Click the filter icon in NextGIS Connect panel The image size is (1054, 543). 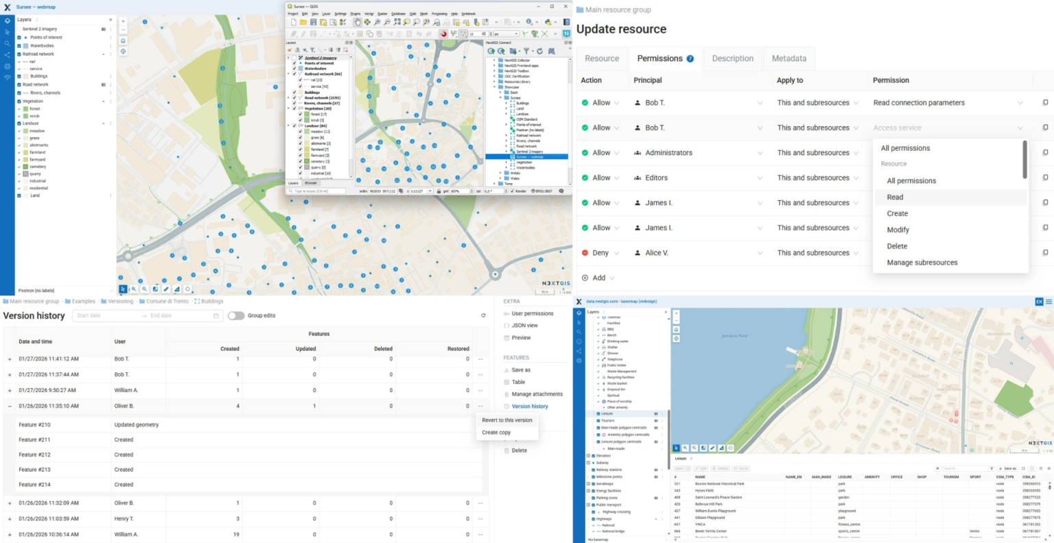tap(526, 51)
